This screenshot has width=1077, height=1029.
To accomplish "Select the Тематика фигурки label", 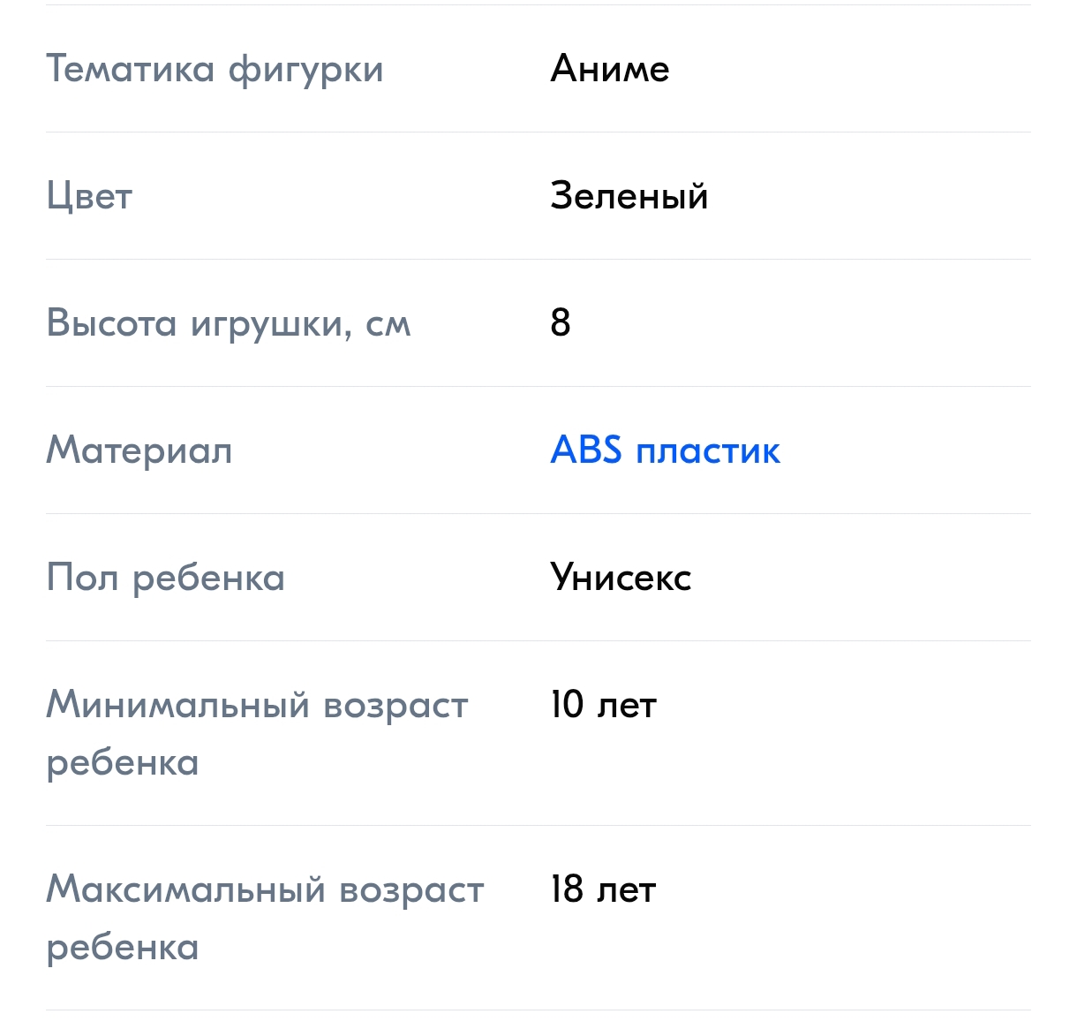I will pyautogui.click(x=215, y=70).
